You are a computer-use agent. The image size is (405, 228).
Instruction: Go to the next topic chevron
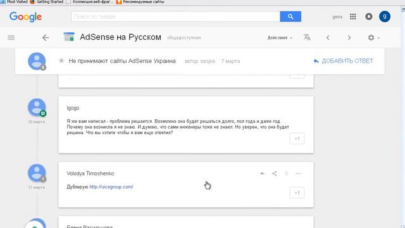(349, 38)
